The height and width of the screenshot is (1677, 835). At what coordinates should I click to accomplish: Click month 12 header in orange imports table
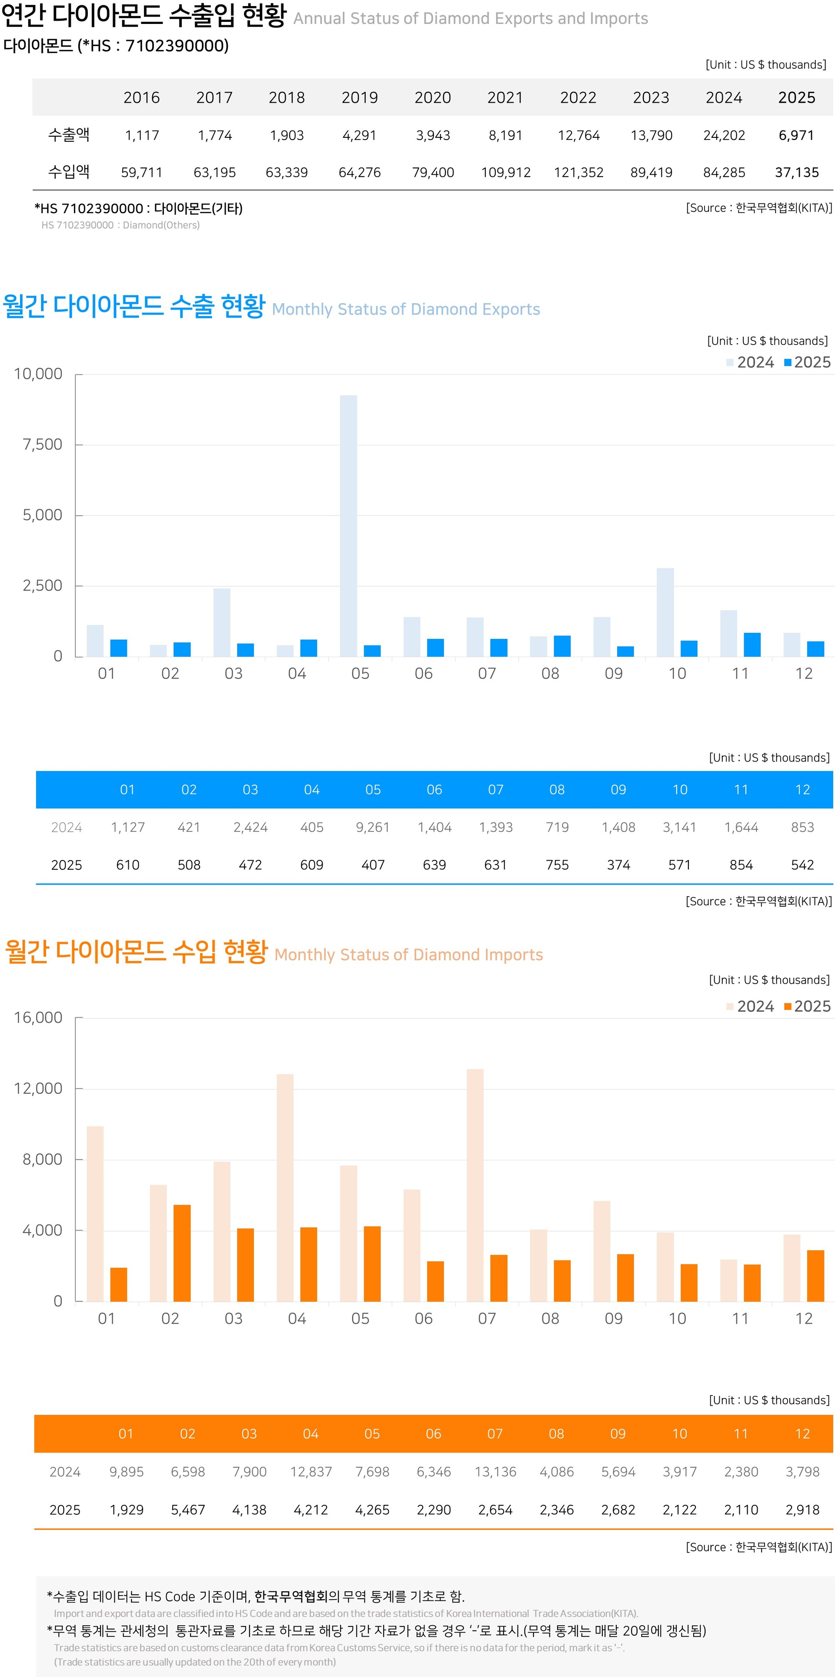pyautogui.click(x=802, y=1433)
